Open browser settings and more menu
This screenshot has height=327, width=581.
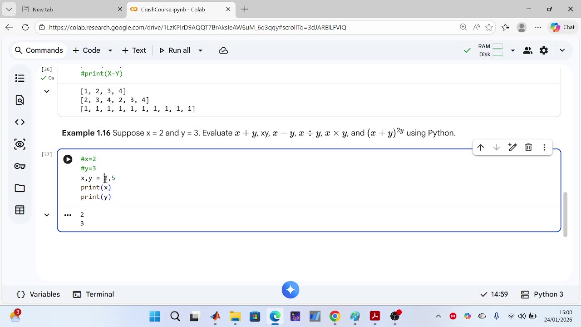538,27
